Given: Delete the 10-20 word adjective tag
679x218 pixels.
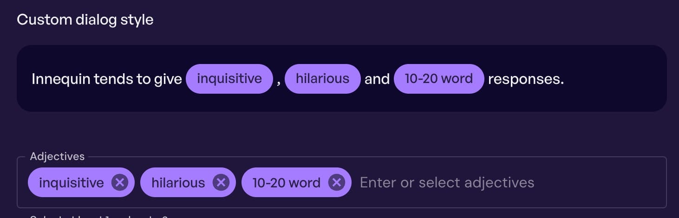Looking at the screenshot, I should tap(336, 182).
